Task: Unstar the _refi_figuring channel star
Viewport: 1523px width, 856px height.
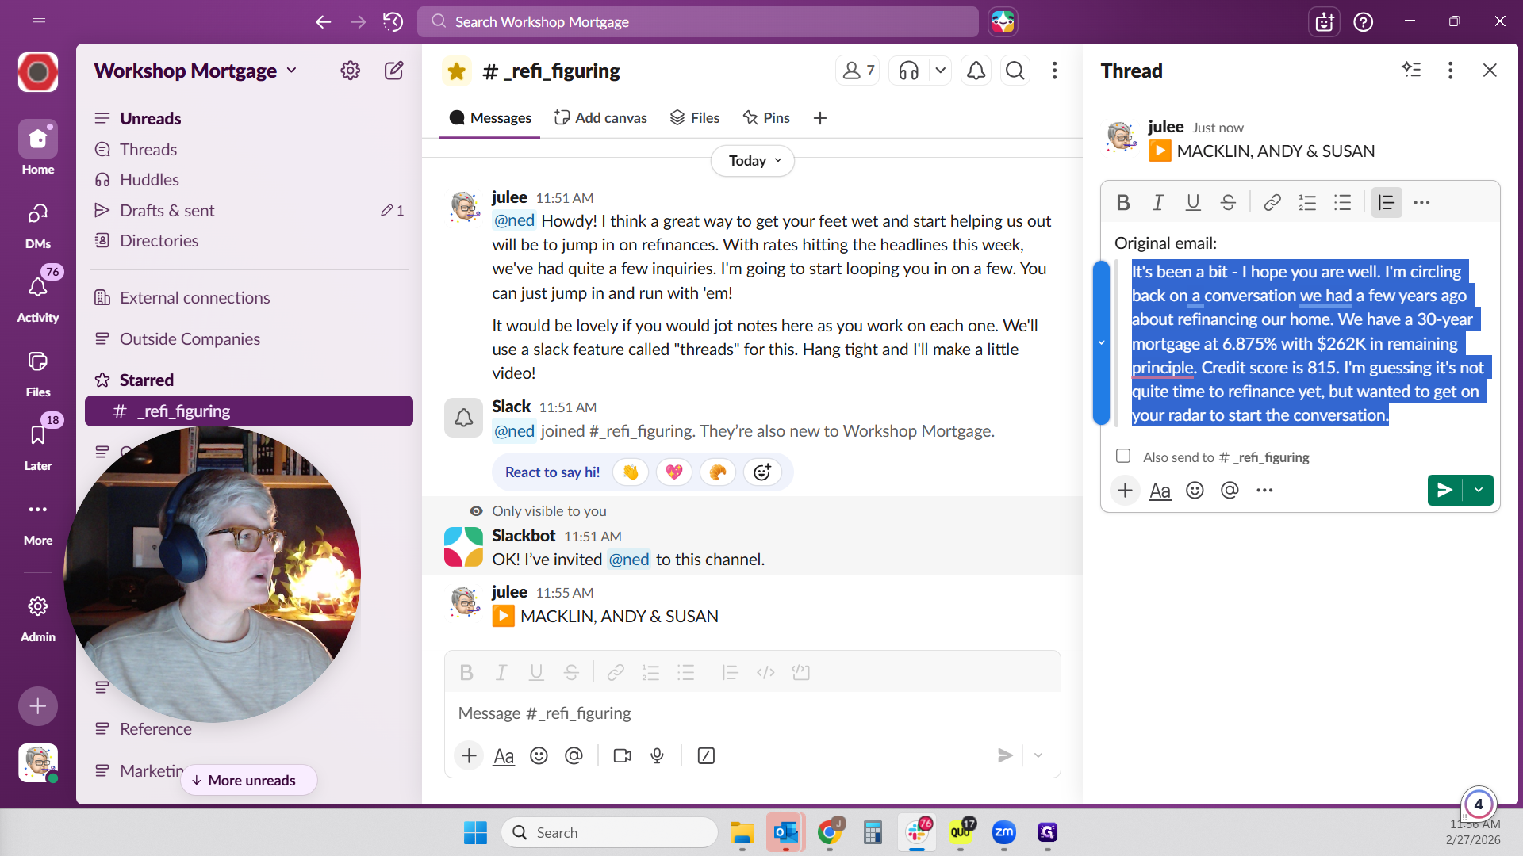Action: pos(456,71)
